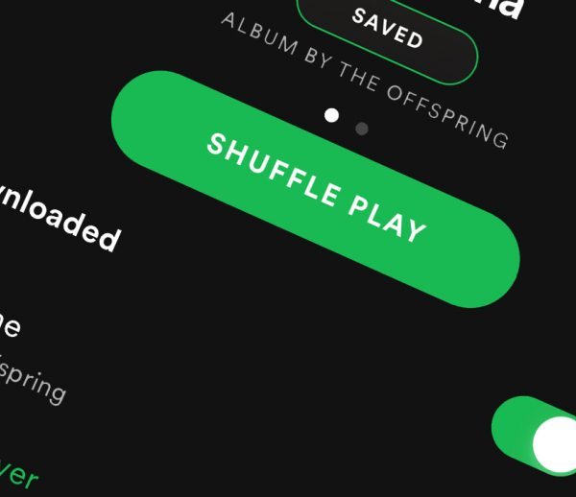Viewport: 576px width, 497px height.
Task: Click the word SHUFFLE on the green button
Action: click(274, 171)
